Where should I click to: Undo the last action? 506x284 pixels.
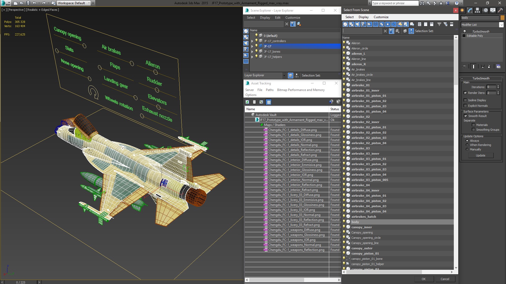click(35, 3)
